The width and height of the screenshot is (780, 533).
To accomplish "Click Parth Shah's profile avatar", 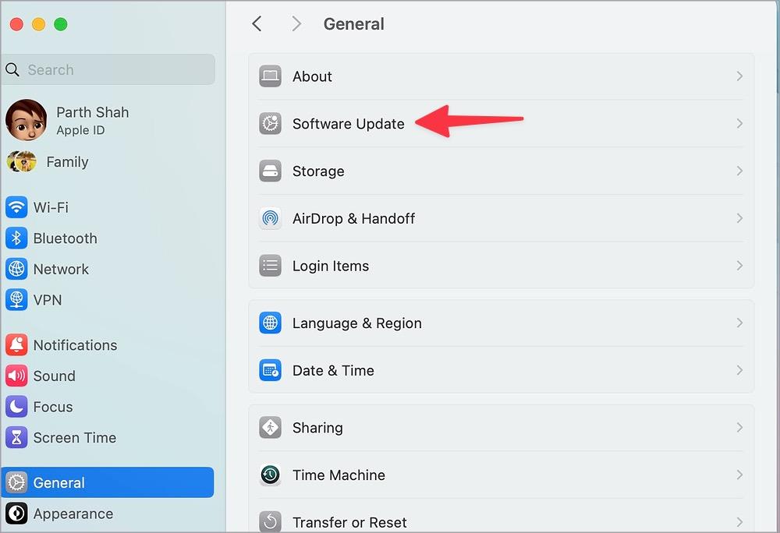I will coord(27,120).
